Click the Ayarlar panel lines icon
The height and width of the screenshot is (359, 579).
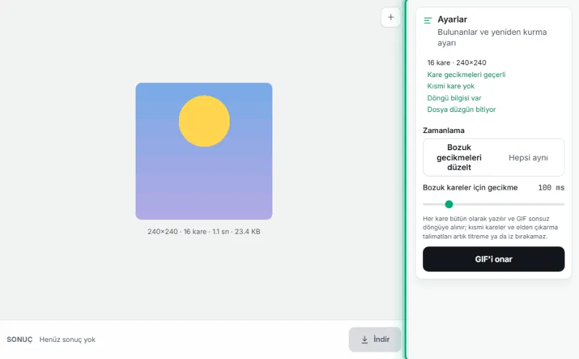tap(428, 20)
